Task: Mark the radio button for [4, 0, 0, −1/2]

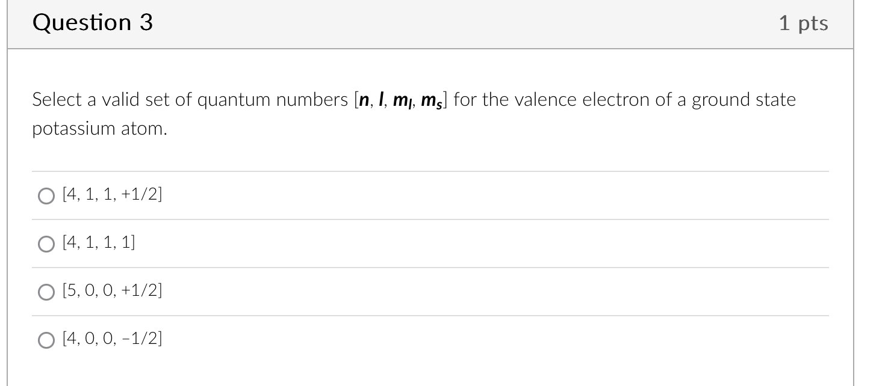Action: click(x=46, y=340)
